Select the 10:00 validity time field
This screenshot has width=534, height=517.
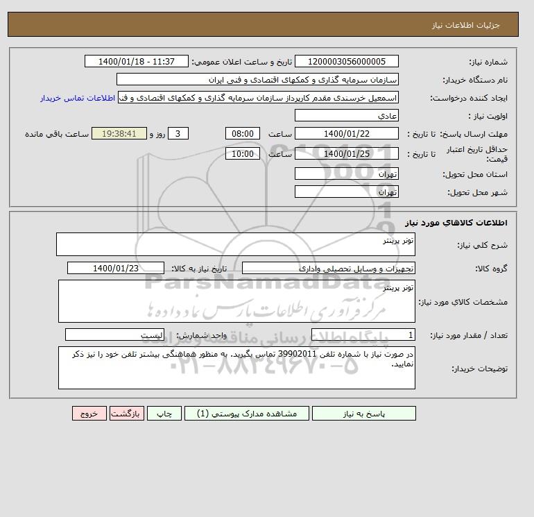tap(243, 153)
